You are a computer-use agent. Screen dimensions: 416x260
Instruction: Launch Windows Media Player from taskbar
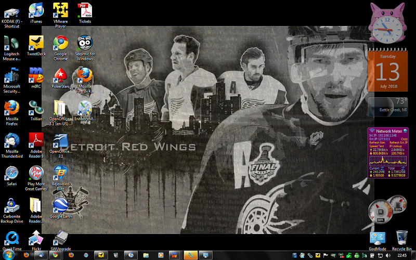pos(161,255)
